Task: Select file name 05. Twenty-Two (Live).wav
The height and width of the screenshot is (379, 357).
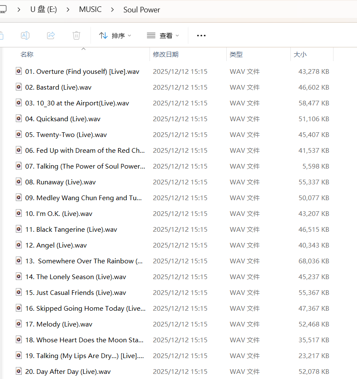Action: click(66, 134)
